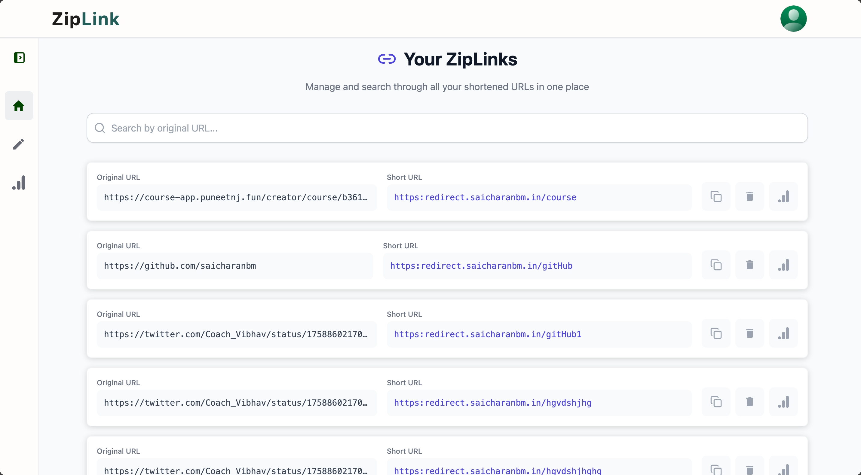Copy the course short URL
The image size is (861, 475).
point(716,197)
